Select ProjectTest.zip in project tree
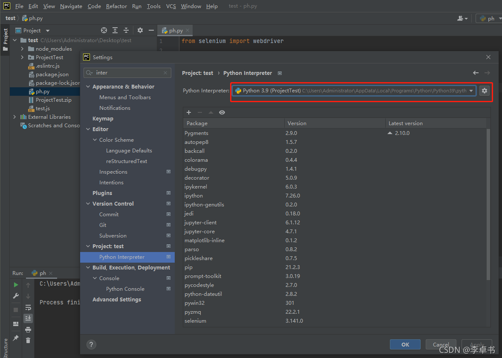 click(x=53, y=100)
